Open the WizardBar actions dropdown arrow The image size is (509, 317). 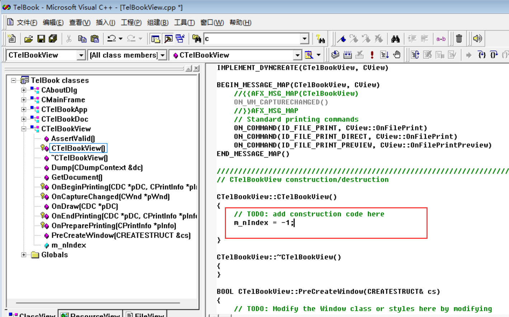[319, 55]
